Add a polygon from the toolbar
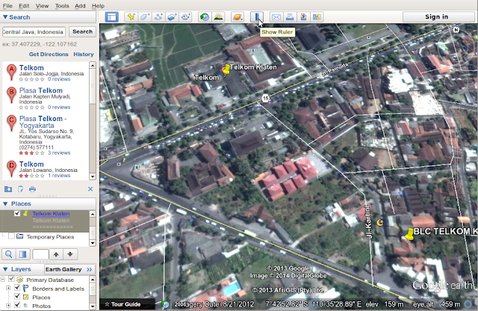478x311 pixels. tap(144, 17)
